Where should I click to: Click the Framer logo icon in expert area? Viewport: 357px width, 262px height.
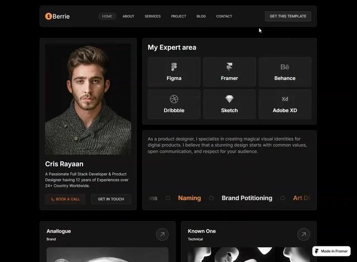pyautogui.click(x=229, y=66)
